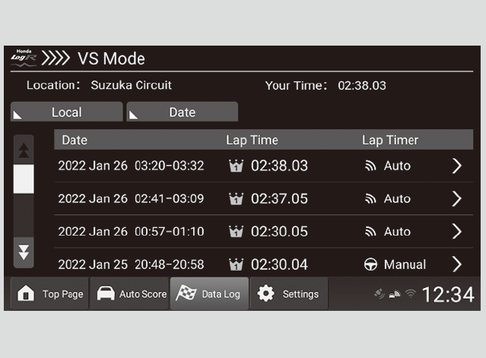
Task: Open the Local filter dropdown
Action: (66, 112)
